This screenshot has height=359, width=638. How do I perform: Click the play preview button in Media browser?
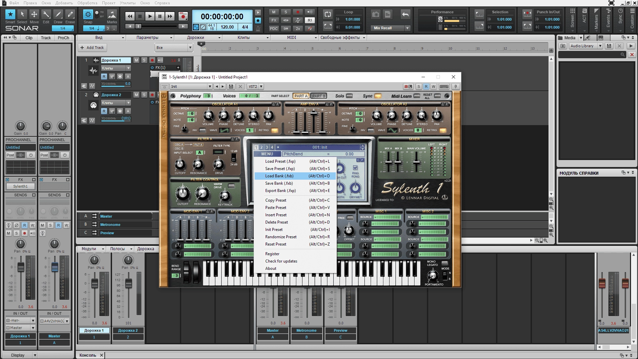click(631, 46)
